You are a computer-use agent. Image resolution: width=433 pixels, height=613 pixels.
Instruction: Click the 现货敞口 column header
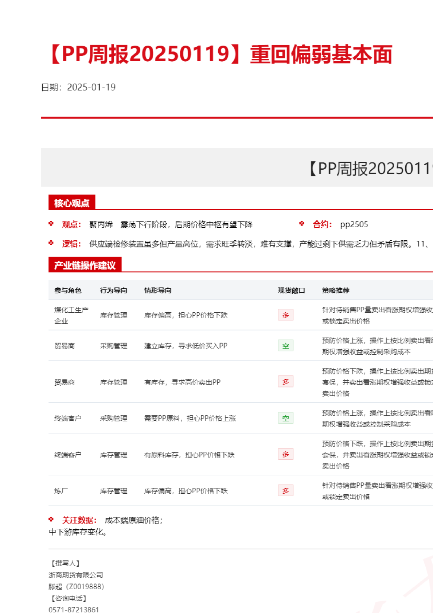coord(291,290)
